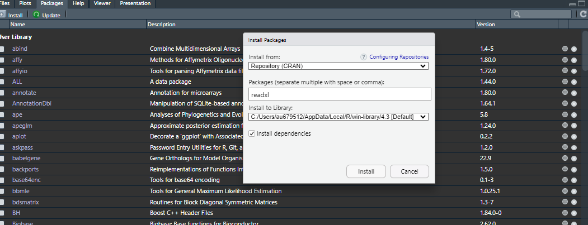Open help icon beside Configuring Repositories
The width and height of the screenshot is (588, 225).
pyautogui.click(x=364, y=57)
